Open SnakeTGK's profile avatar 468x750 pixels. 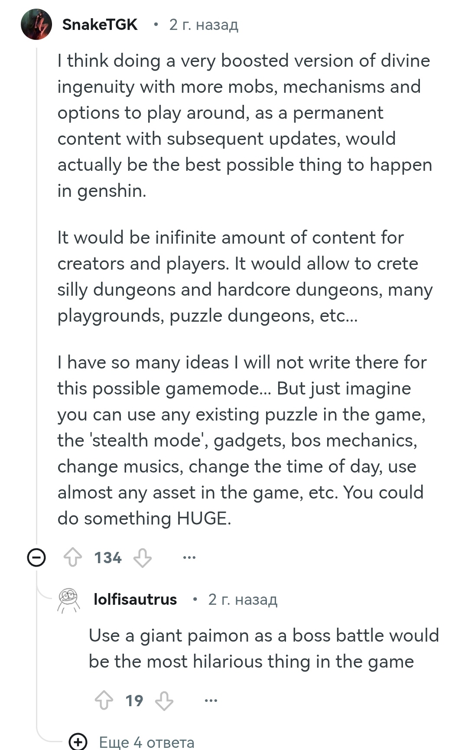tap(36, 25)
